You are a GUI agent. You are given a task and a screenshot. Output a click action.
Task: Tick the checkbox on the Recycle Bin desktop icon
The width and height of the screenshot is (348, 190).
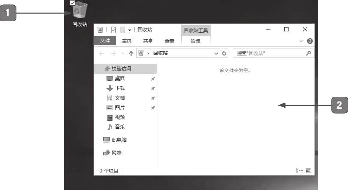[72, 3]
